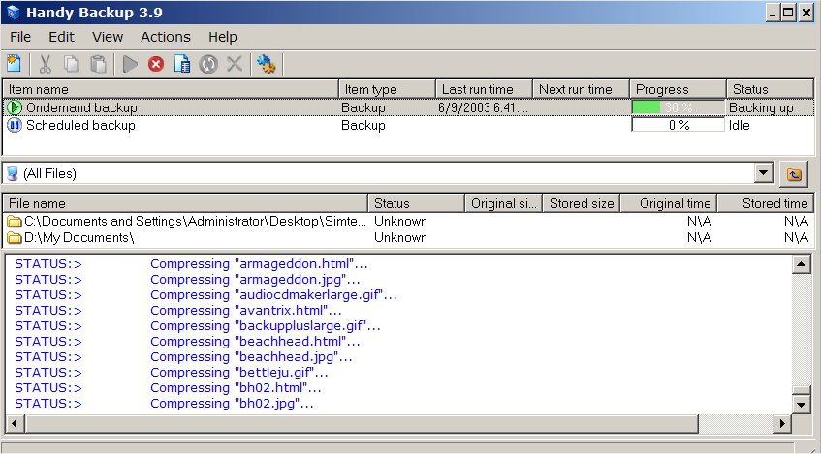The image size is (821, 454).
Task: Sort by Last run time column
Action: point(485,89)
